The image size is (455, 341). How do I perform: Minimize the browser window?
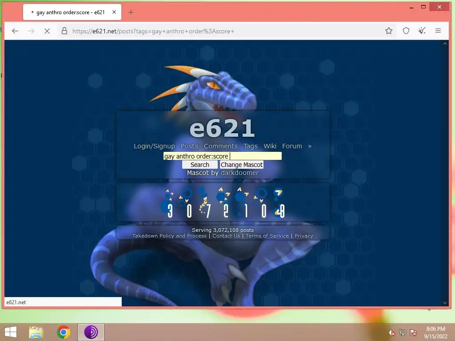[x=411, y=7]
